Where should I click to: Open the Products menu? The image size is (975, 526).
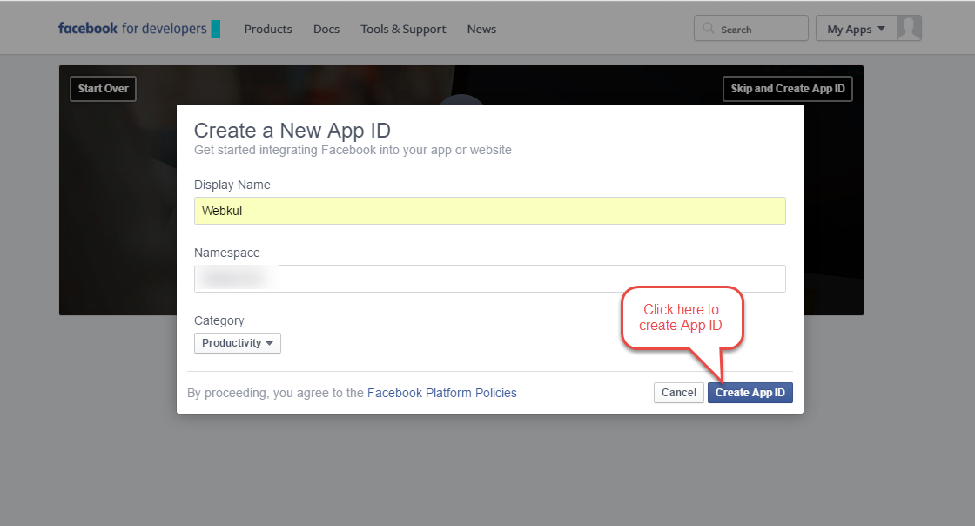[268, 29]
